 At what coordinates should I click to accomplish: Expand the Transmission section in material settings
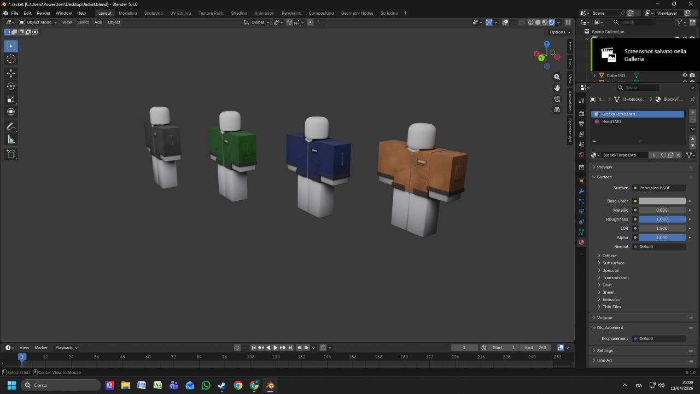pos(615,277)
